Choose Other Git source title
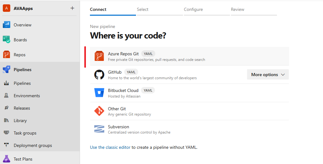Screen dimensions: 323x164 click(117, 109)
